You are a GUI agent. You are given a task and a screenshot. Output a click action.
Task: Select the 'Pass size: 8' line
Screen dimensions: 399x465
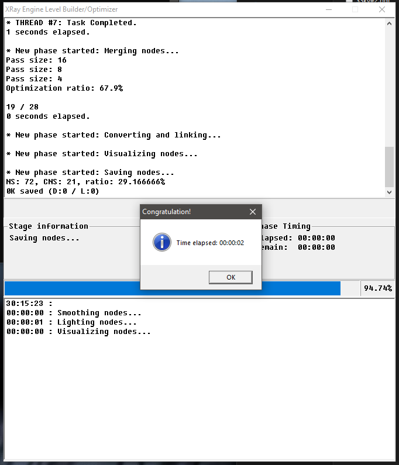point(34,70)
